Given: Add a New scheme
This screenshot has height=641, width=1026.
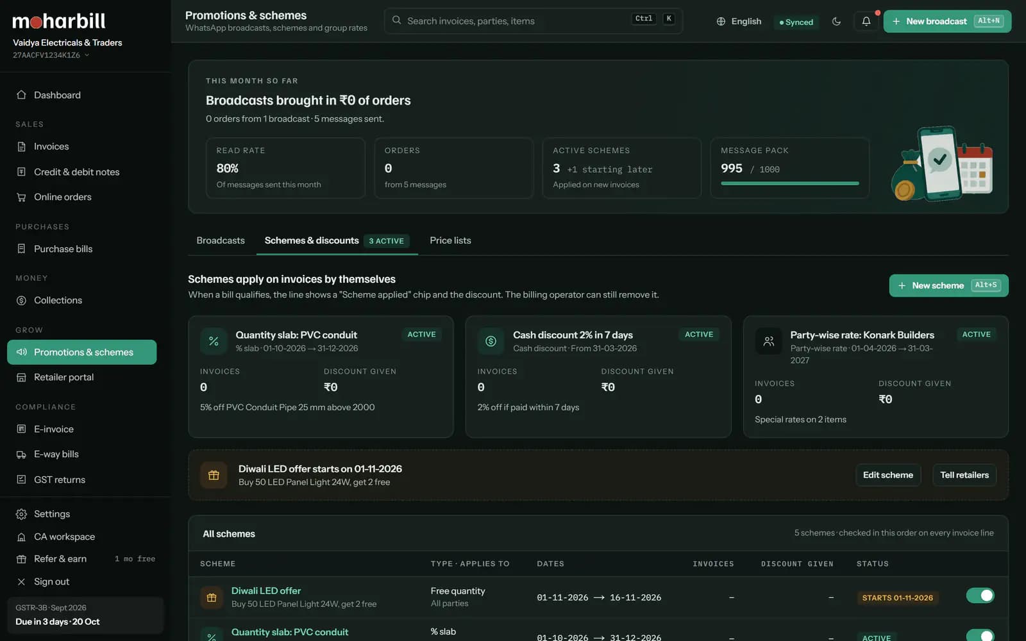Looking at the screenshot, I should (948, 285).
